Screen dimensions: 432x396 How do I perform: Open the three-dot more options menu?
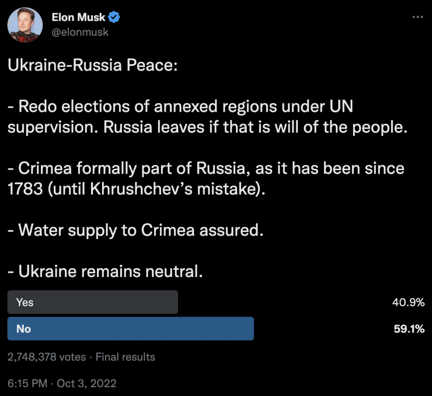(417, 17)
